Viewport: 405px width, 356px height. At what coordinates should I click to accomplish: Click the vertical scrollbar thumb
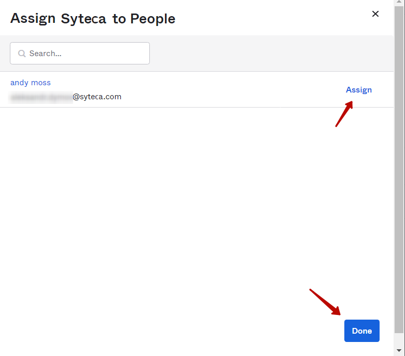tap(399, 166)
